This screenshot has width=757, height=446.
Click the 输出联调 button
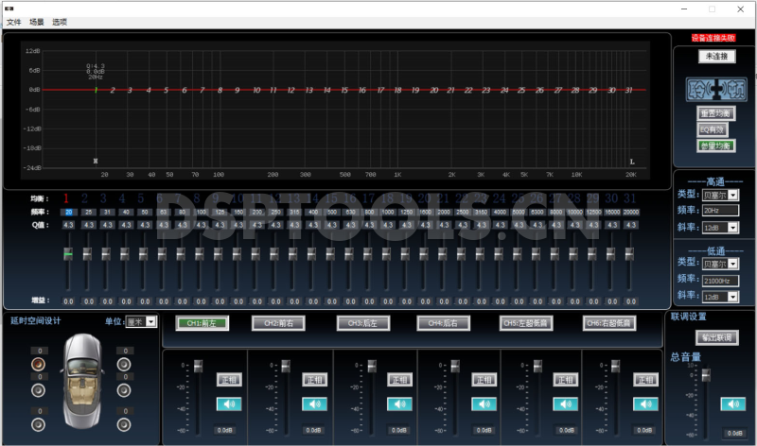715,338
